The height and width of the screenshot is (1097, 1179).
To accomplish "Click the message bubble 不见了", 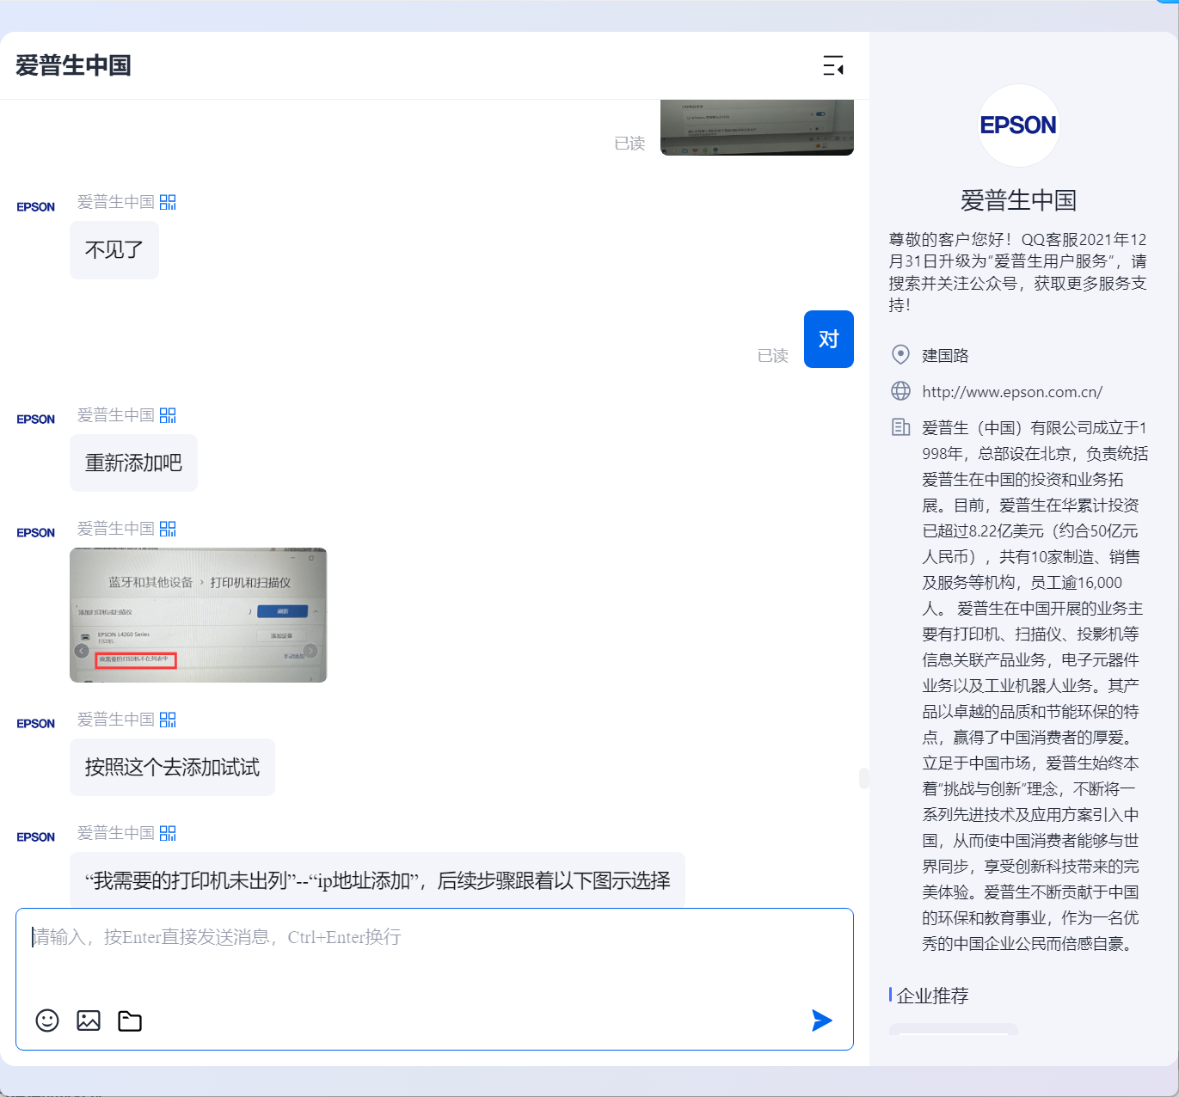I will point(114,250).
